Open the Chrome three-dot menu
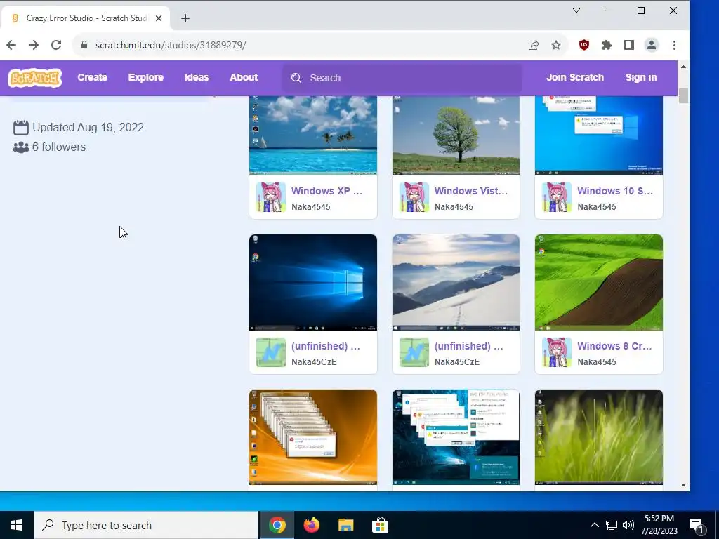Image resolution: width=719 pixels, height=539 pixels. pyautogui.click(x=674, y=45)
